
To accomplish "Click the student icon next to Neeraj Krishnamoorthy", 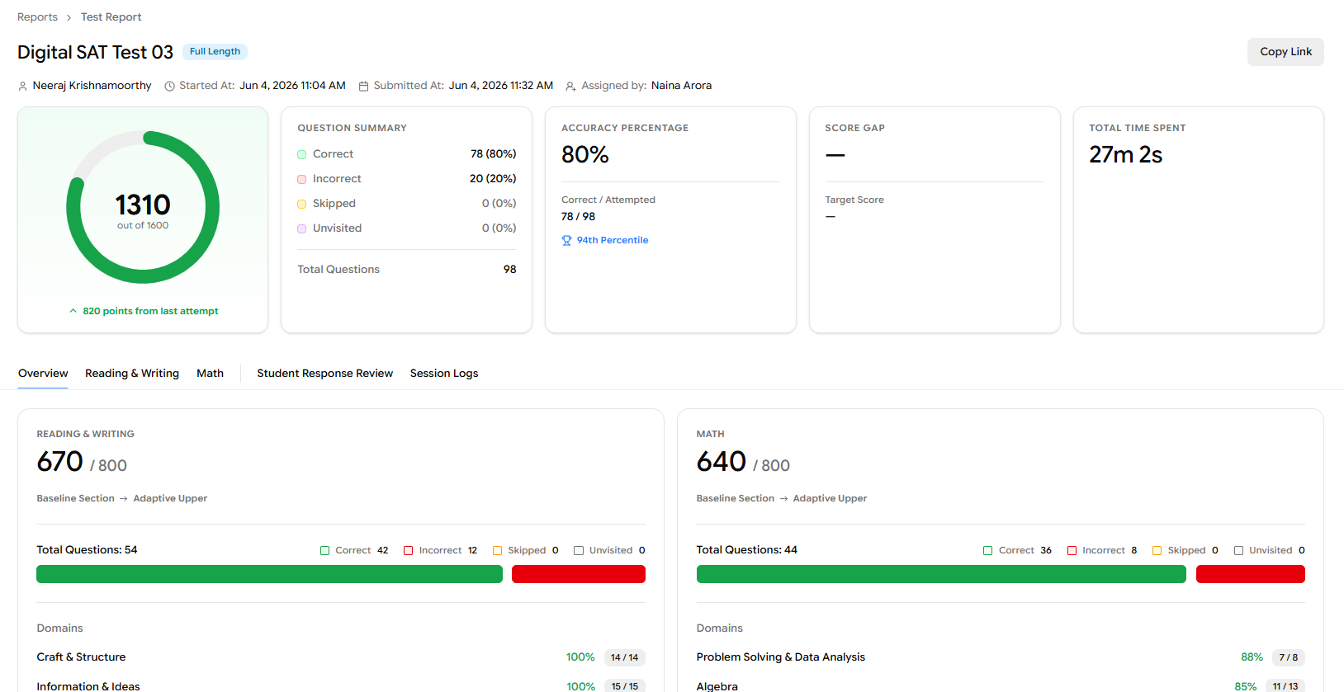I will coord(23,86).
